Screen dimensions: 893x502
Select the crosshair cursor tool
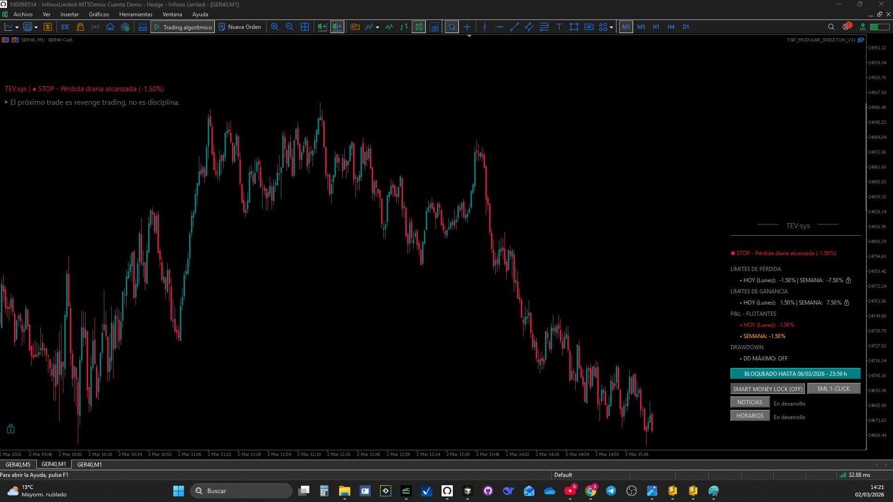pos(467,27)
